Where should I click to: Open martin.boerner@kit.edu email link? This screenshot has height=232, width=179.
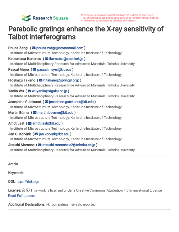coord(55,113)
